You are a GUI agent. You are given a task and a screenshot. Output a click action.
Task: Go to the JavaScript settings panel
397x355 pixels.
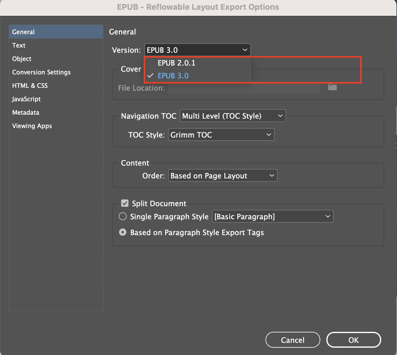pos(26,99)
